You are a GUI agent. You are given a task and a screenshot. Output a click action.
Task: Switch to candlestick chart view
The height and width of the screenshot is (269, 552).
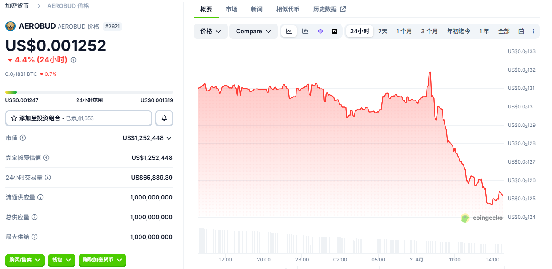(x=305, y=31)
